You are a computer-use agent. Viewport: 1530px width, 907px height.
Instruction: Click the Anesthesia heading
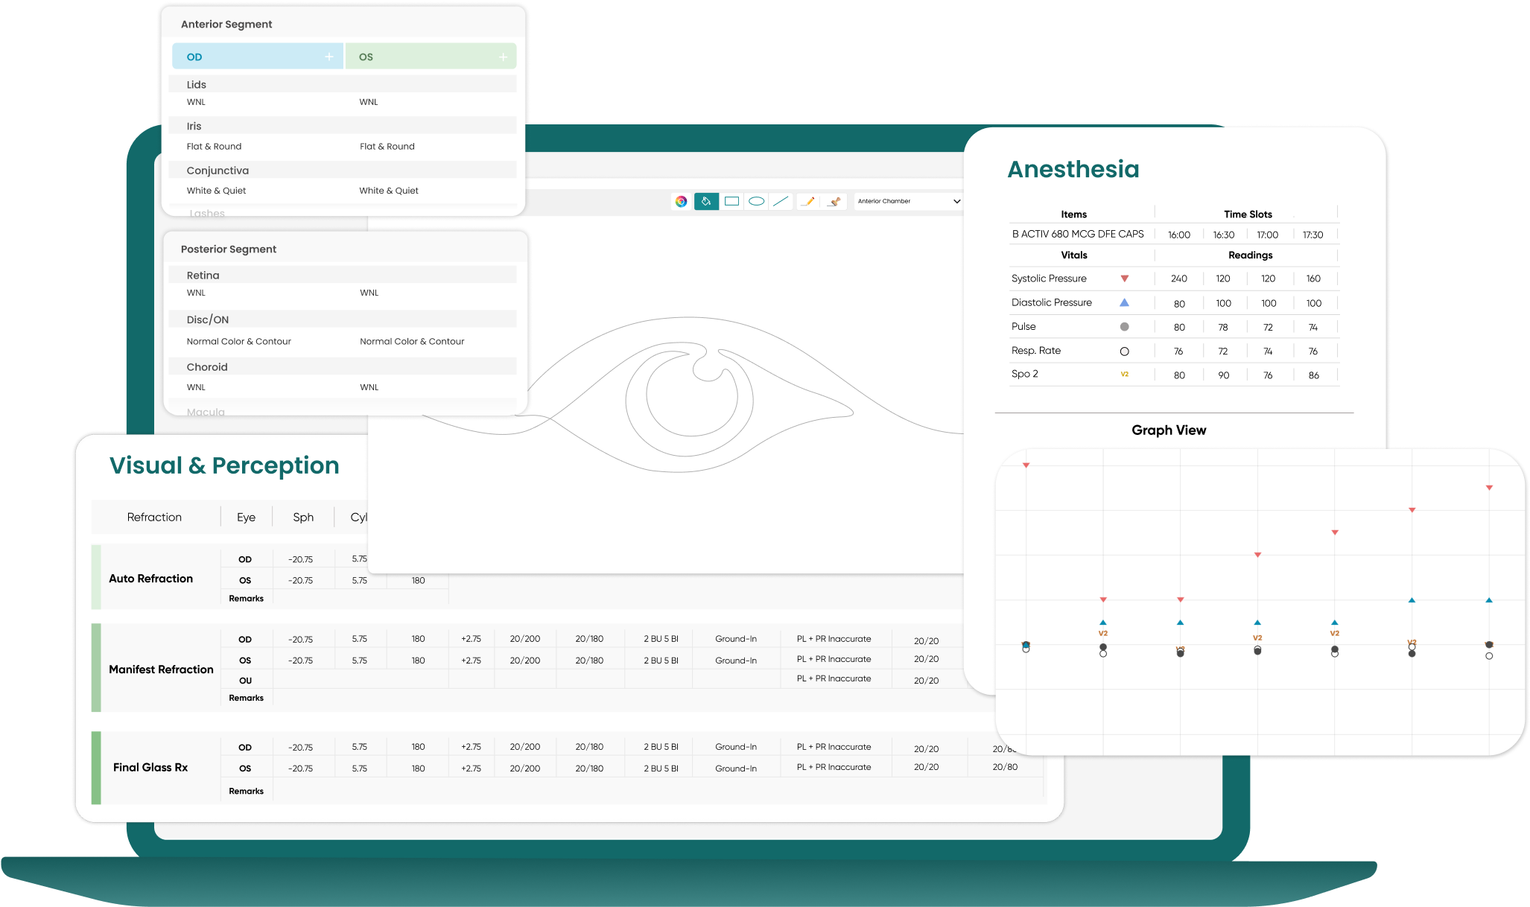pos(1073,169)
